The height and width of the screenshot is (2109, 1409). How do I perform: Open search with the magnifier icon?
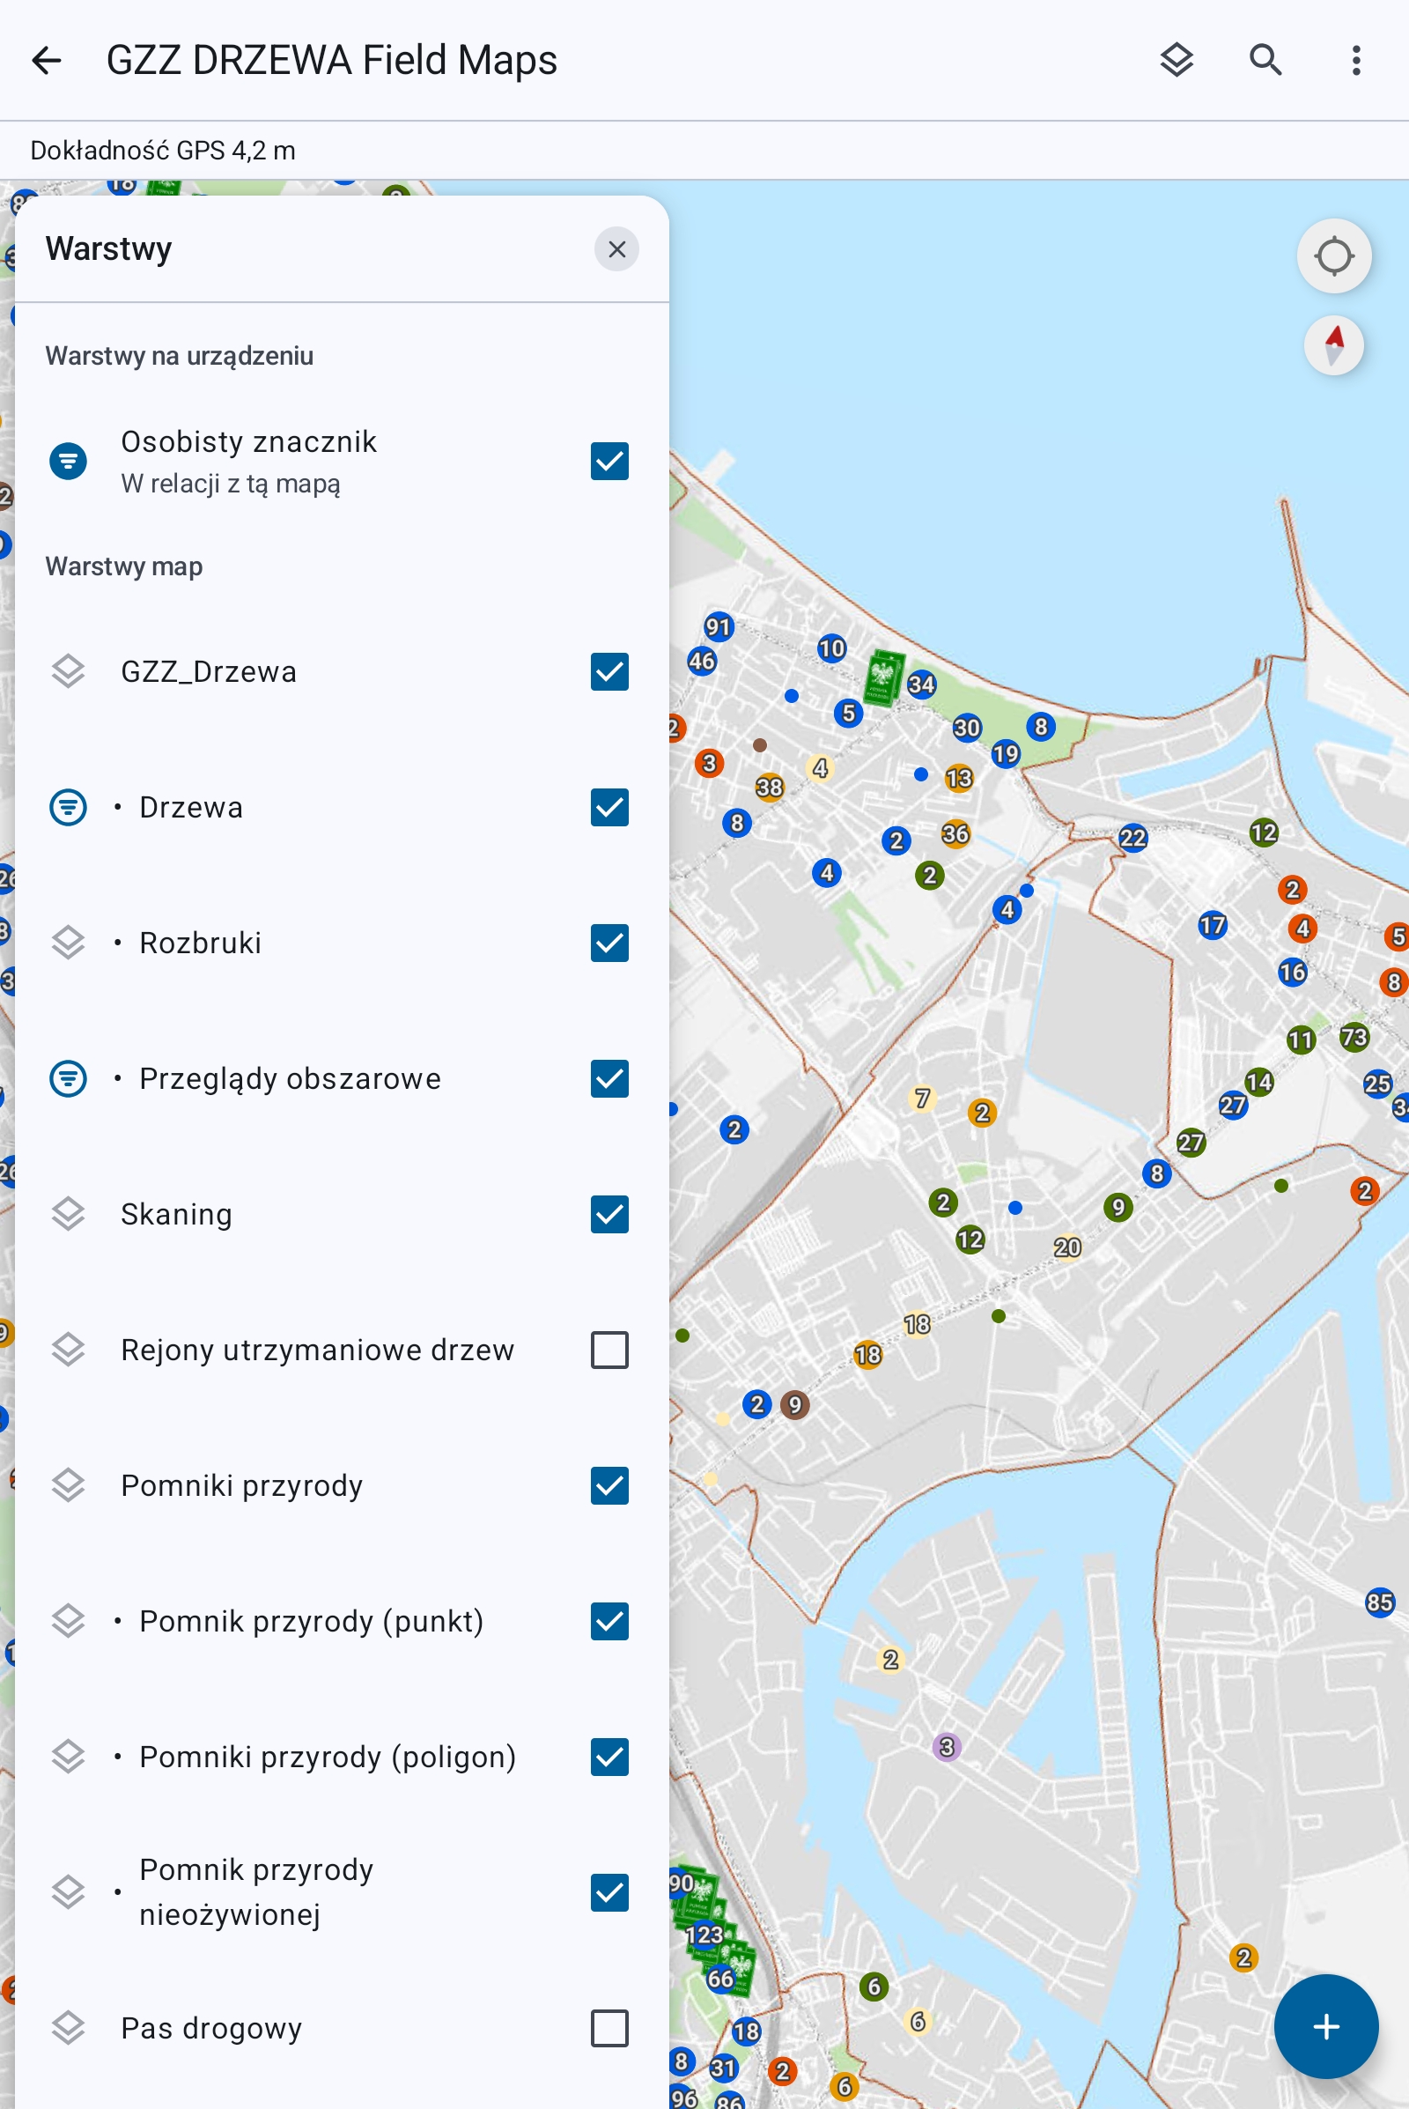[1265, 60]
